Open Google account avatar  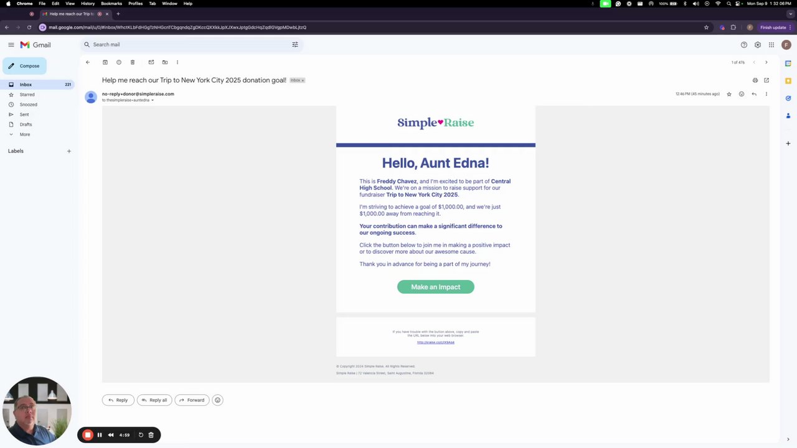pyautogui.click(x=786, y=45)
